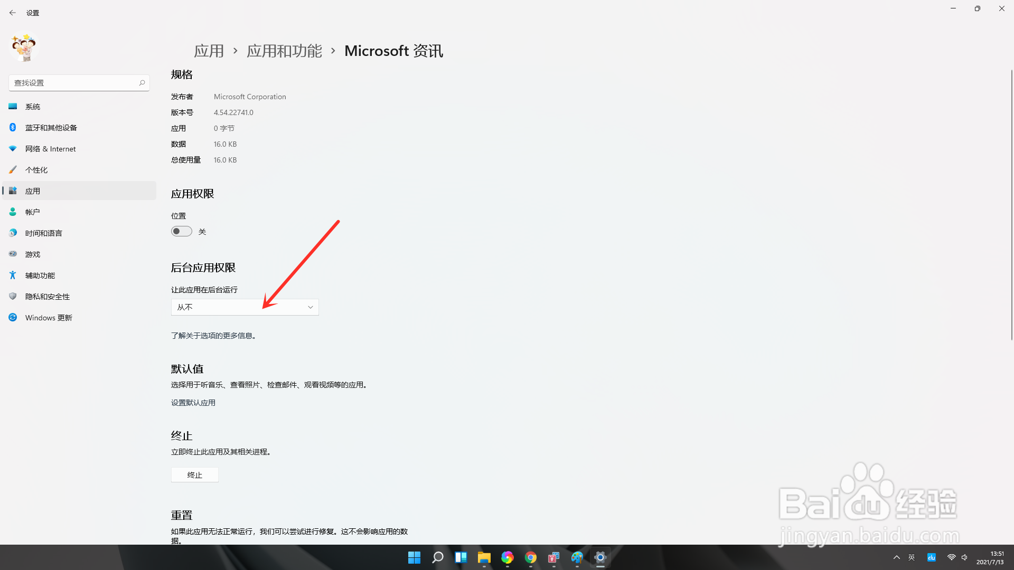1014x570 pixels.
Task: Select 应用 in the sidebar
Action: 79,191
